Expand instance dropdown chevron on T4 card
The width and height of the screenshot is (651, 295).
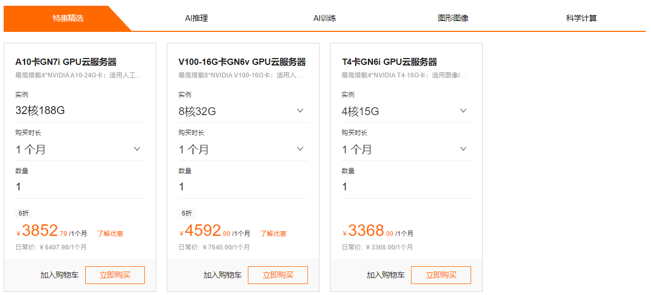[463, 111]
